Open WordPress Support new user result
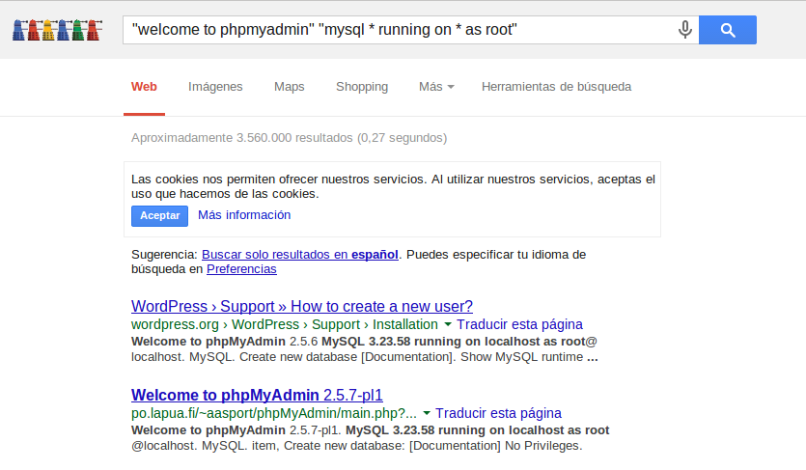Image resolution: width=806 pixels, height=470 pixels. click(x=302, y=306)
